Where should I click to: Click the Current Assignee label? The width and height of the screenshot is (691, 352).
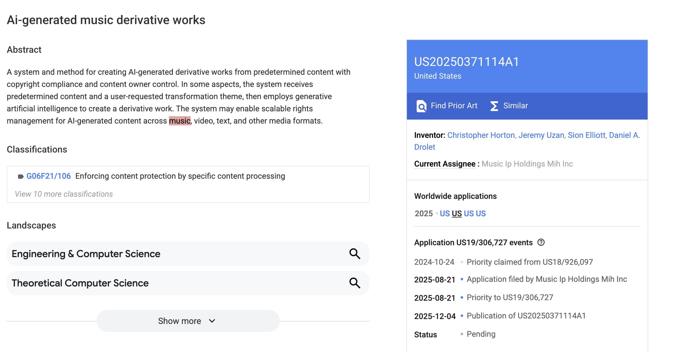(444, 164)
